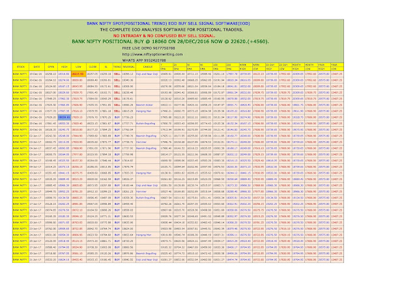Click the blue BANK NIFTY SPOT software title

point(168,23)
